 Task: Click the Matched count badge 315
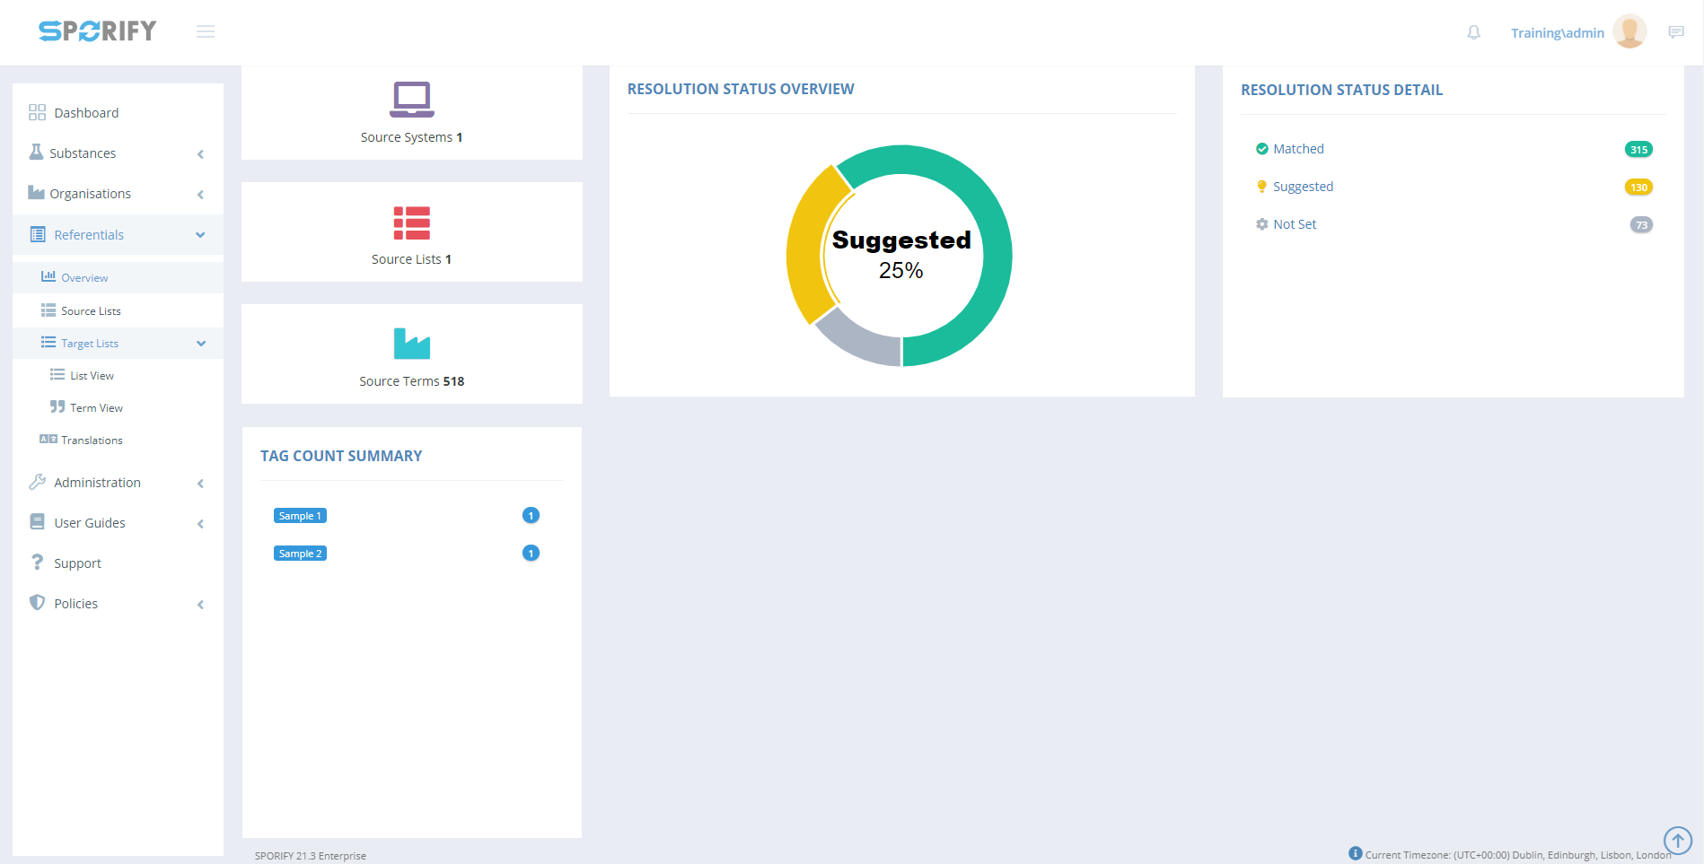click(1638, 150)
